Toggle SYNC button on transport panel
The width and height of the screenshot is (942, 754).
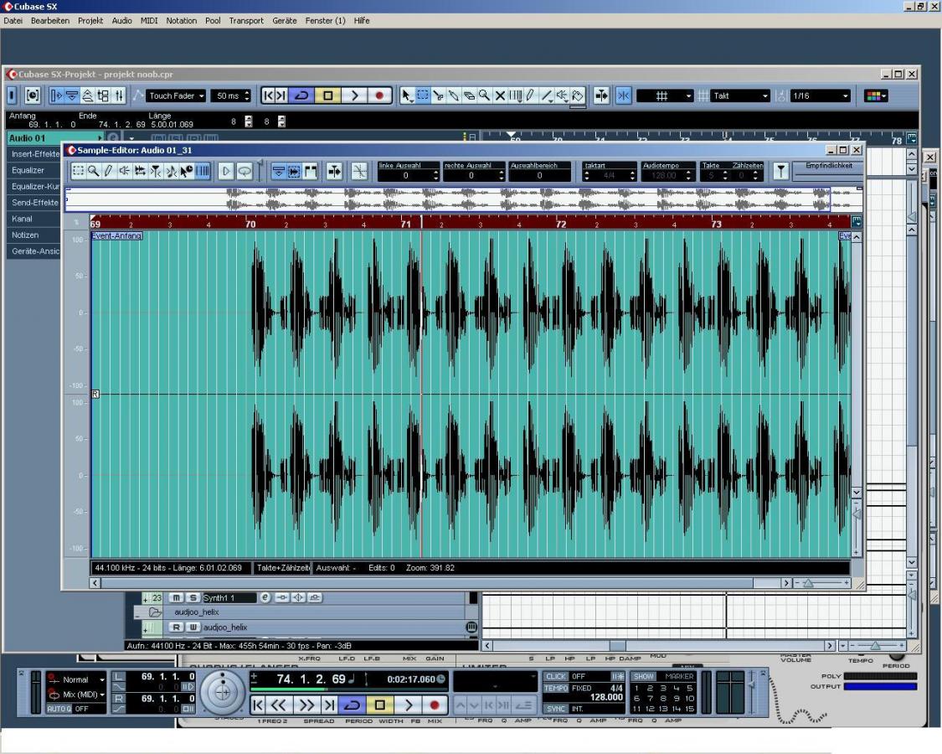556,709
